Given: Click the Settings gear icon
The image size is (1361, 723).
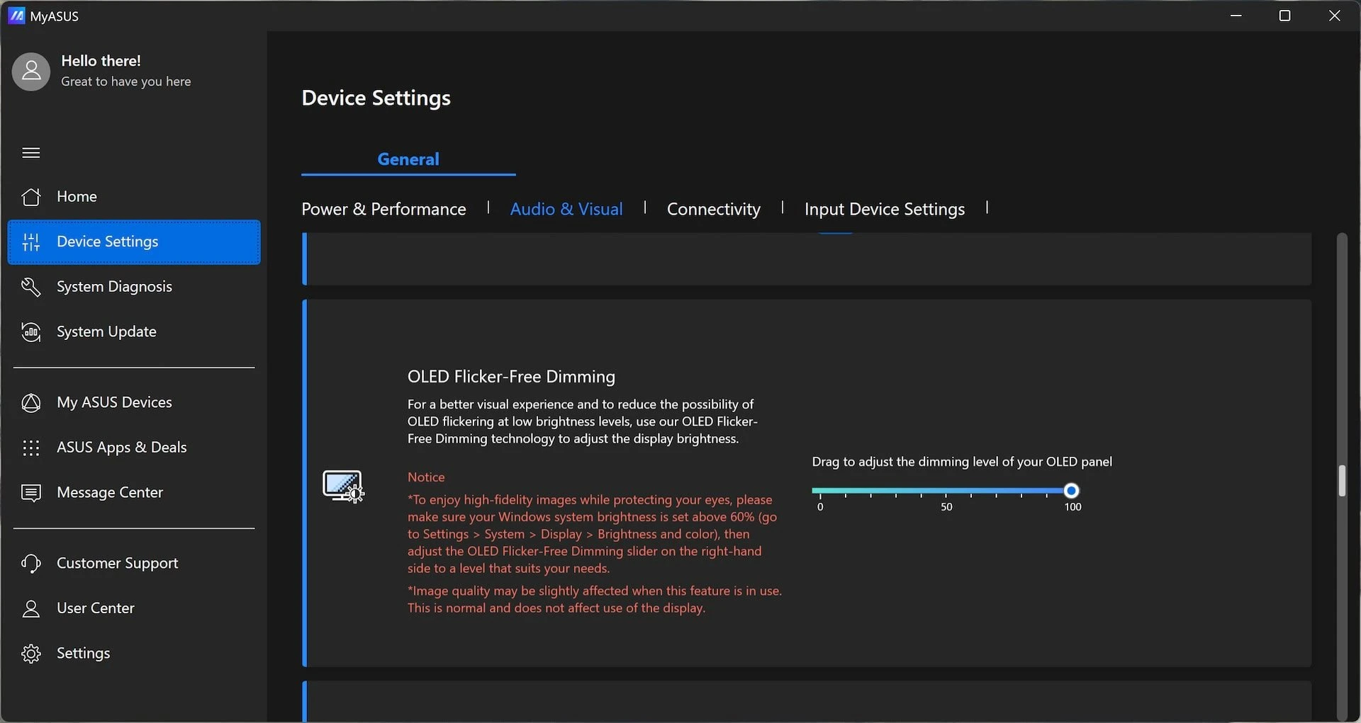Looking at the screenshot, I should click(x=31, y=654).
